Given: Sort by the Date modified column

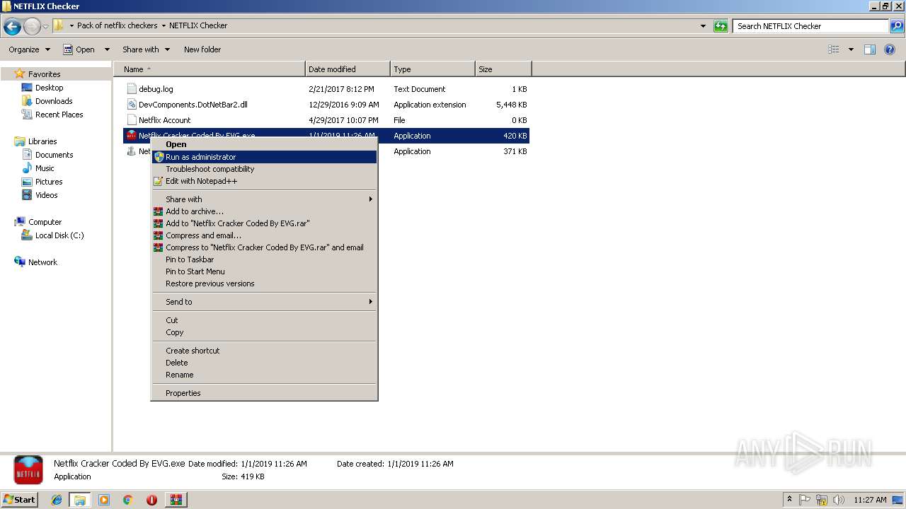Looking at the screenshot, I should click(348, 69).
